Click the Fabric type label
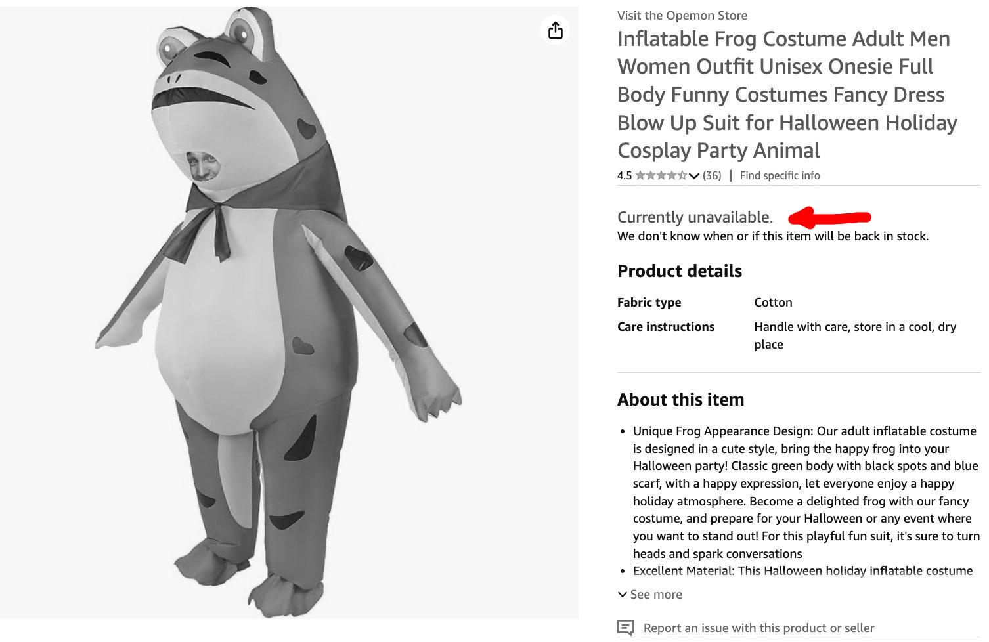Viewport: 989px width, 642px height. coord(649,302)
